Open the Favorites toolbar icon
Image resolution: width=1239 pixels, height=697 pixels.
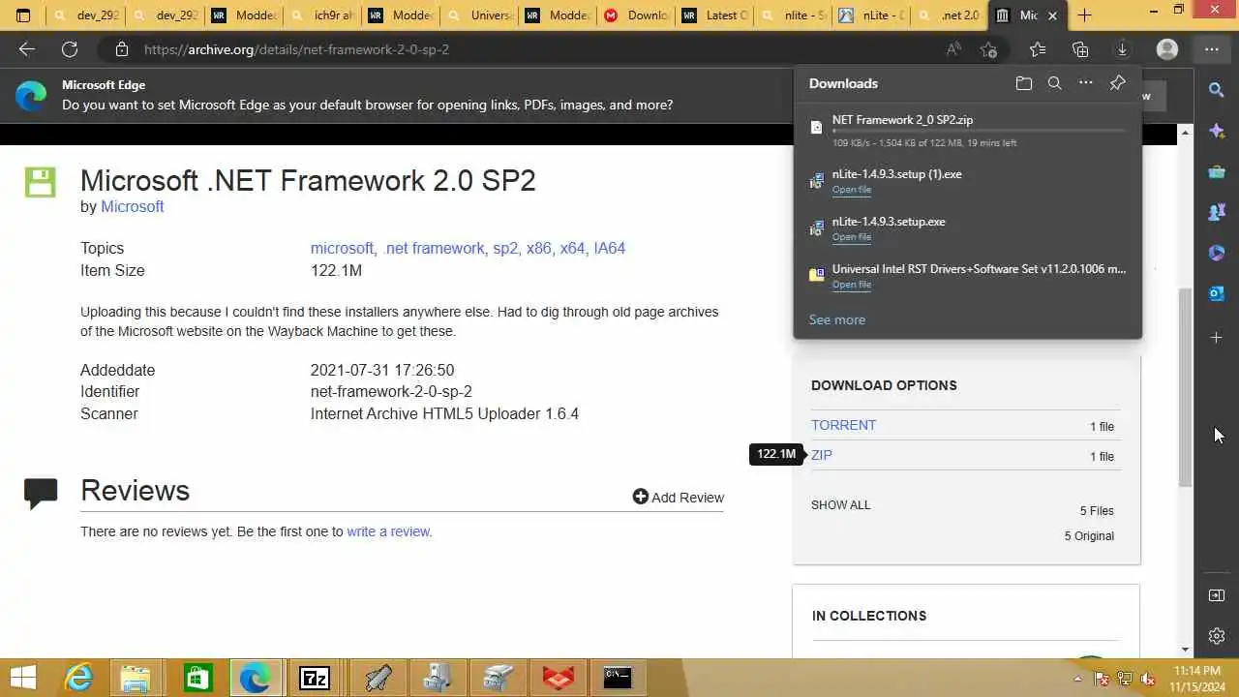tap(1038, 49)
